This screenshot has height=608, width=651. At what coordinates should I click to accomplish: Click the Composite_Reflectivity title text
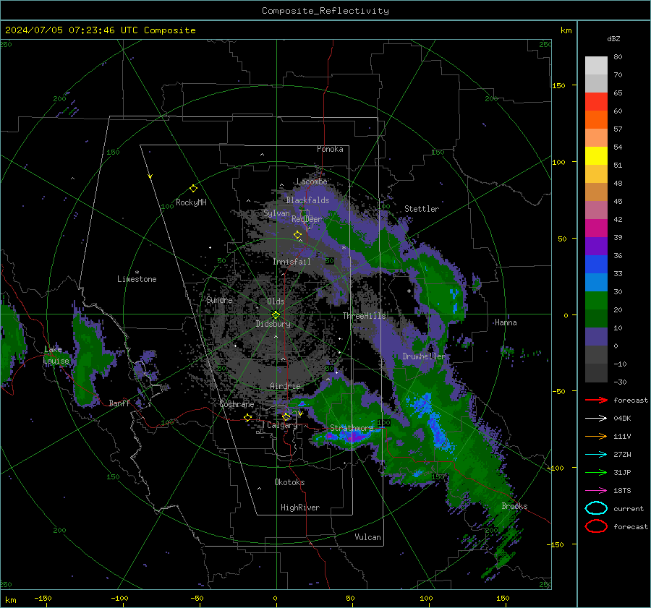tap(325, 11)
